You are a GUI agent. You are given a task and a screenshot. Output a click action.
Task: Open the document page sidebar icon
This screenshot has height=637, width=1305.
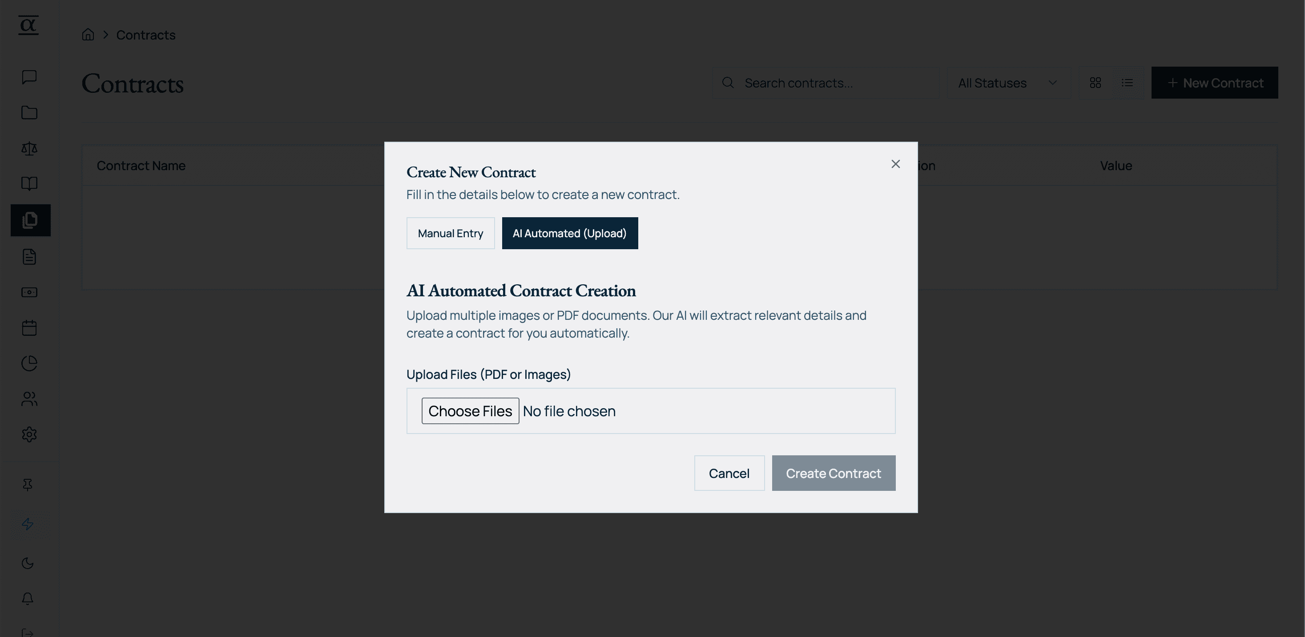[x=29, y=256]
